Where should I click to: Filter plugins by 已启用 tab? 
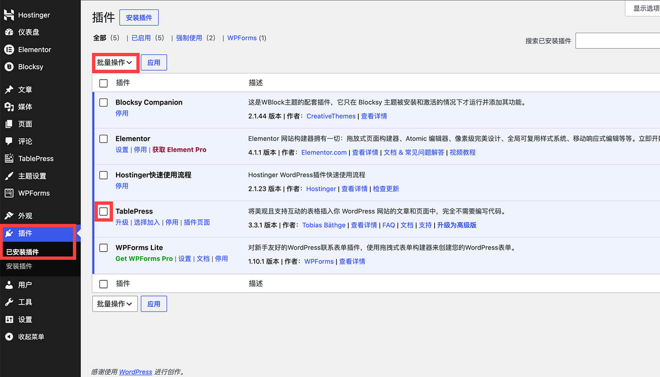[x=141, y=38]
